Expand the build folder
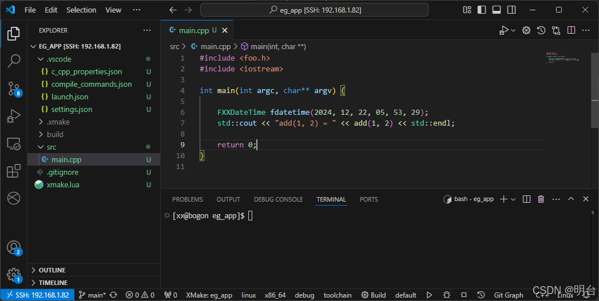Viewport: 599px width, 301px height. click(x=94, y=134)
